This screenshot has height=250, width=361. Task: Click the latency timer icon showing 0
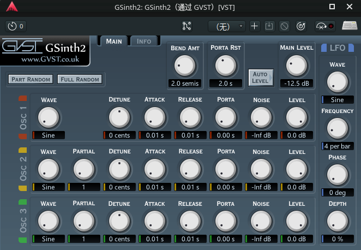pos(16,26)
